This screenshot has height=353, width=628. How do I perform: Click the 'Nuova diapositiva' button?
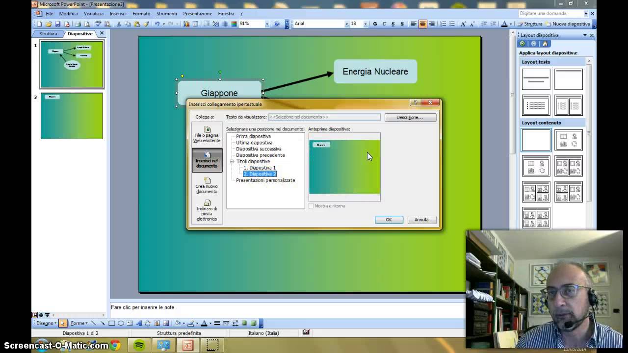point(567,24)
